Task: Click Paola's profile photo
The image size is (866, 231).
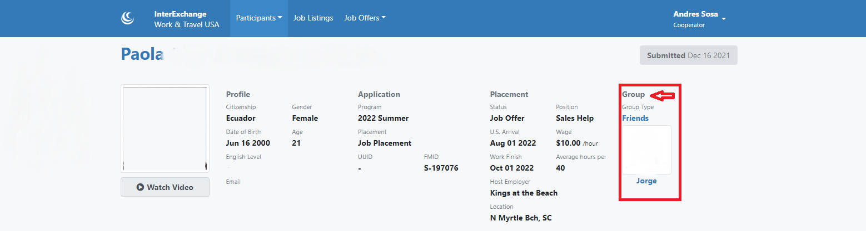Action: tap(165, 129)
